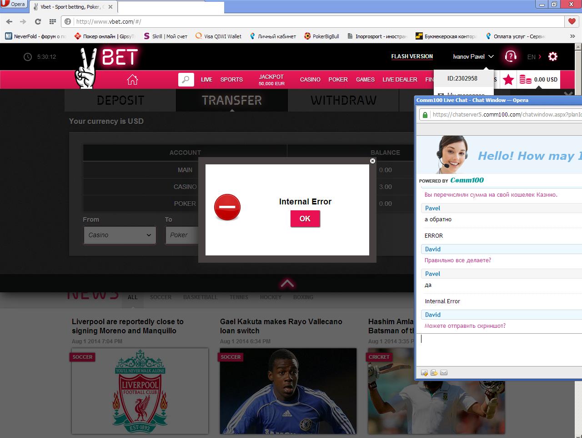
Task: Open the Личный кабинет bookmark
Action: click(x=272, y=36)
